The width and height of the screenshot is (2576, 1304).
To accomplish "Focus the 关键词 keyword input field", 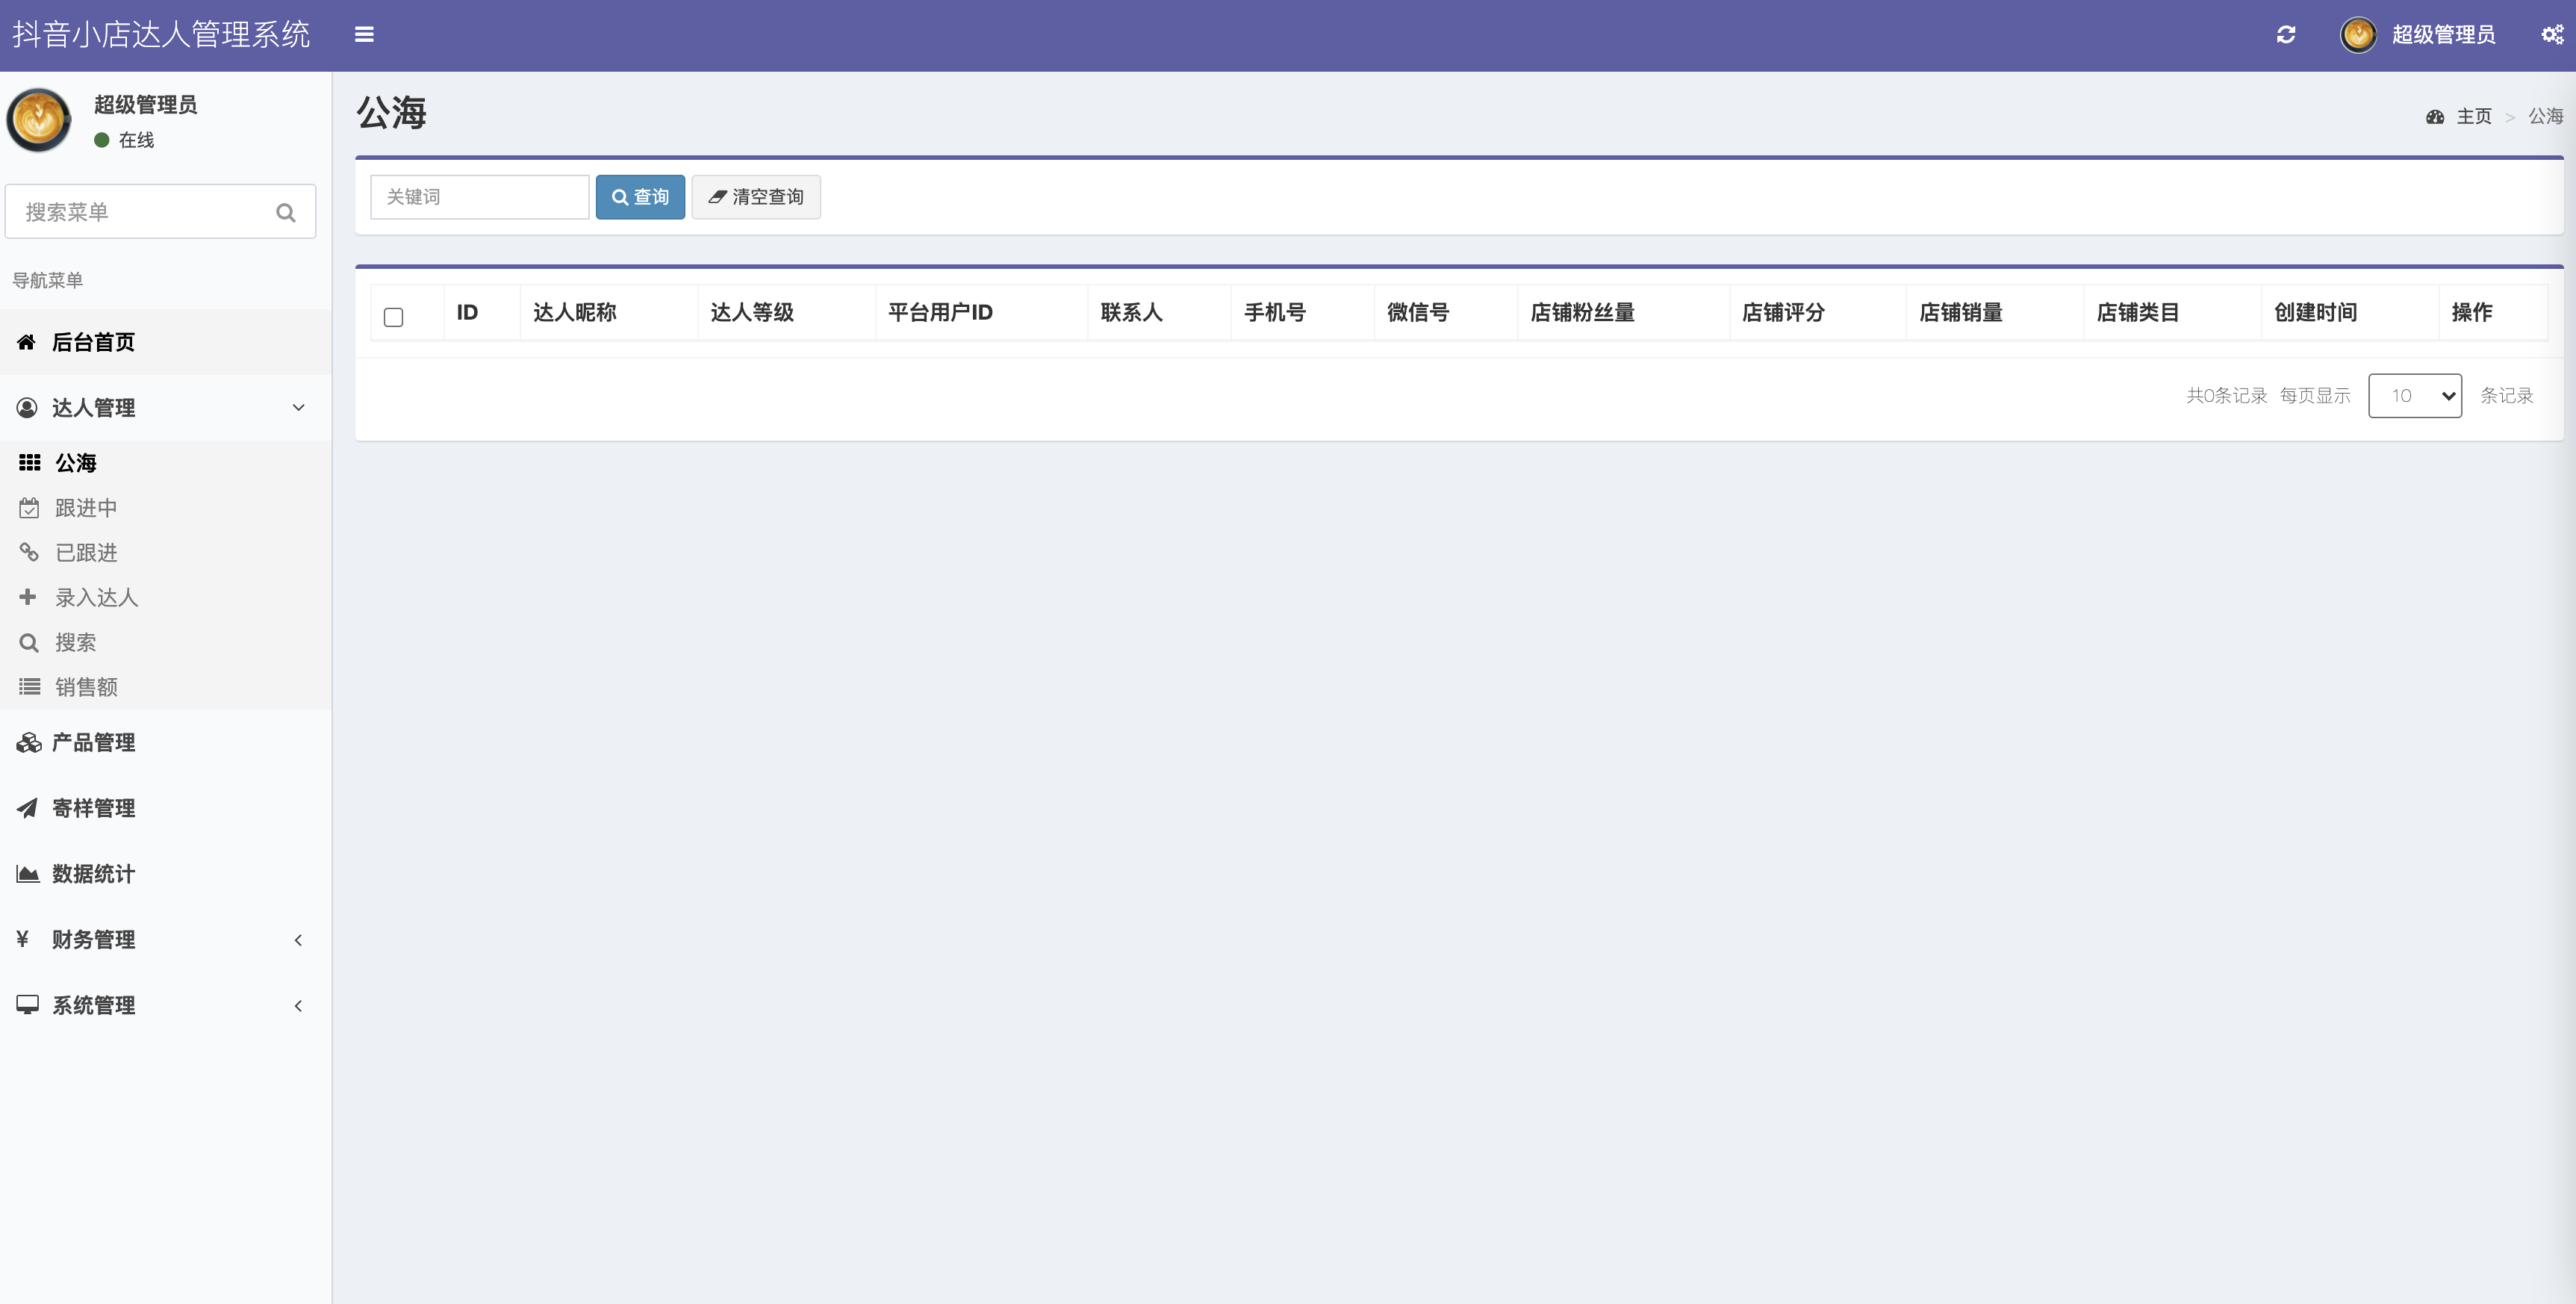I will [x=479, y=197].
